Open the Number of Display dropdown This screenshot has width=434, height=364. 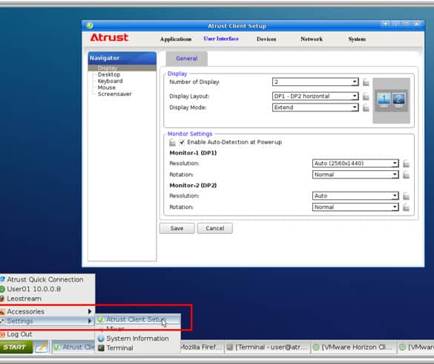[315, 82]
